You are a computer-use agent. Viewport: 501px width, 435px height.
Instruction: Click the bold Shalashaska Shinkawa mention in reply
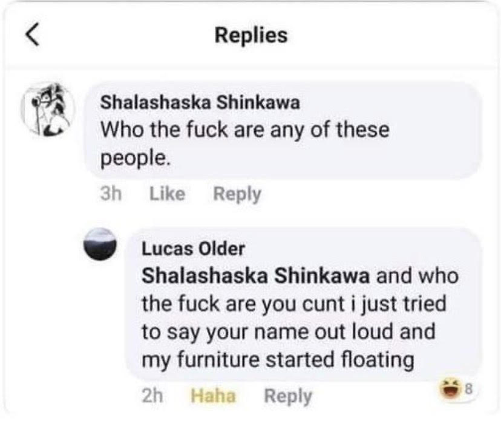[255, 276]
